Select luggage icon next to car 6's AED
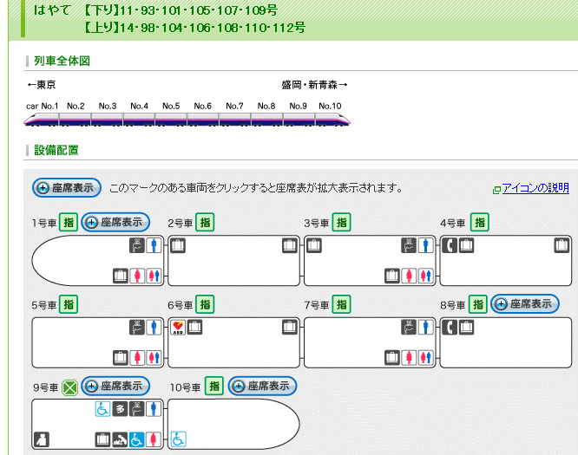 pyautogui.click(x=194, y=328)
